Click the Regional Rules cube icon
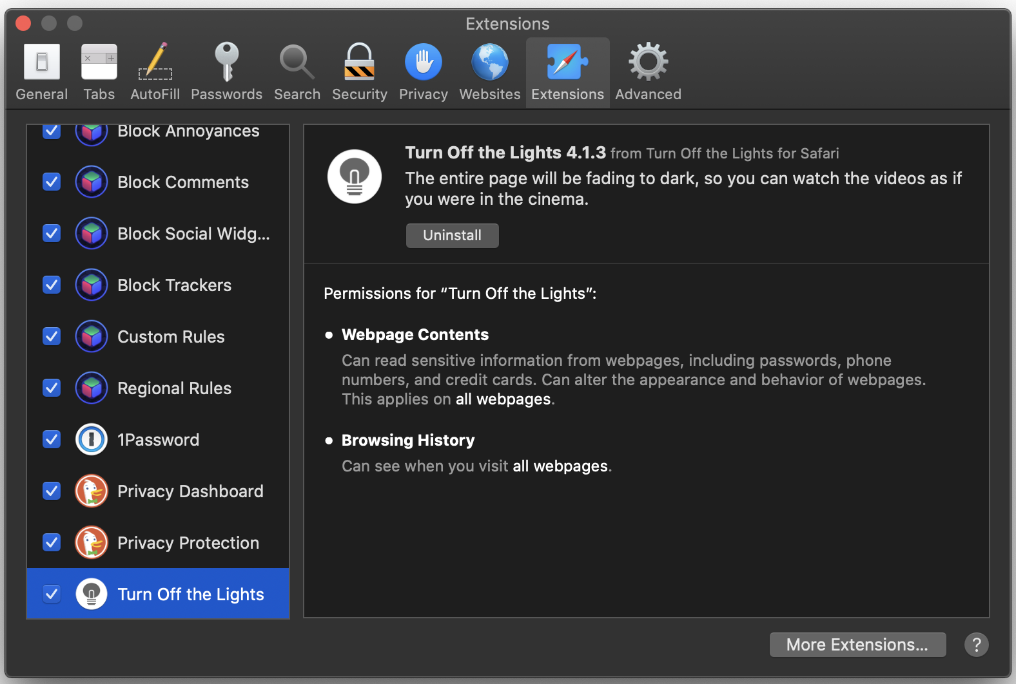Screen dimensions: 1016x684 (x=92, y=388)
